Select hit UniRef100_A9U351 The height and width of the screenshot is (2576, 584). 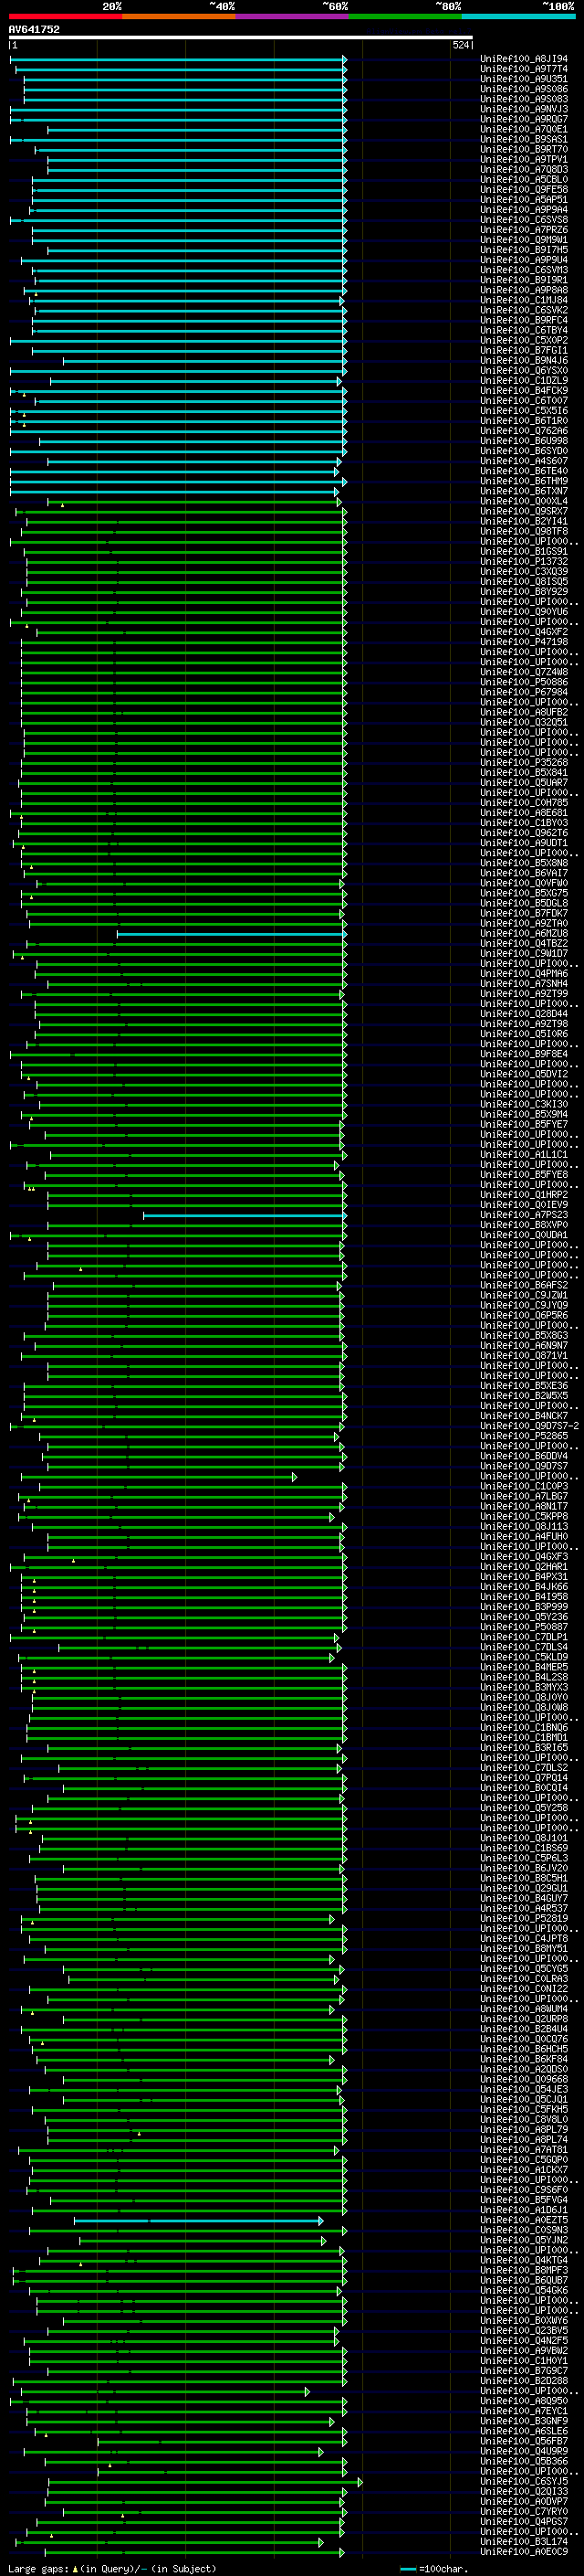pos(523,79)
